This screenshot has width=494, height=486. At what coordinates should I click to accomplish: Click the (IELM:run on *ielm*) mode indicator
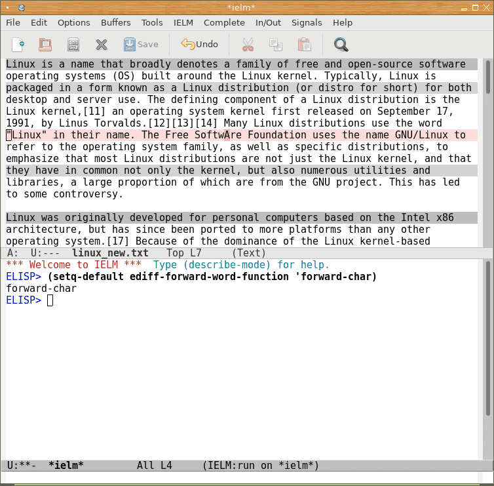[261, 466]
